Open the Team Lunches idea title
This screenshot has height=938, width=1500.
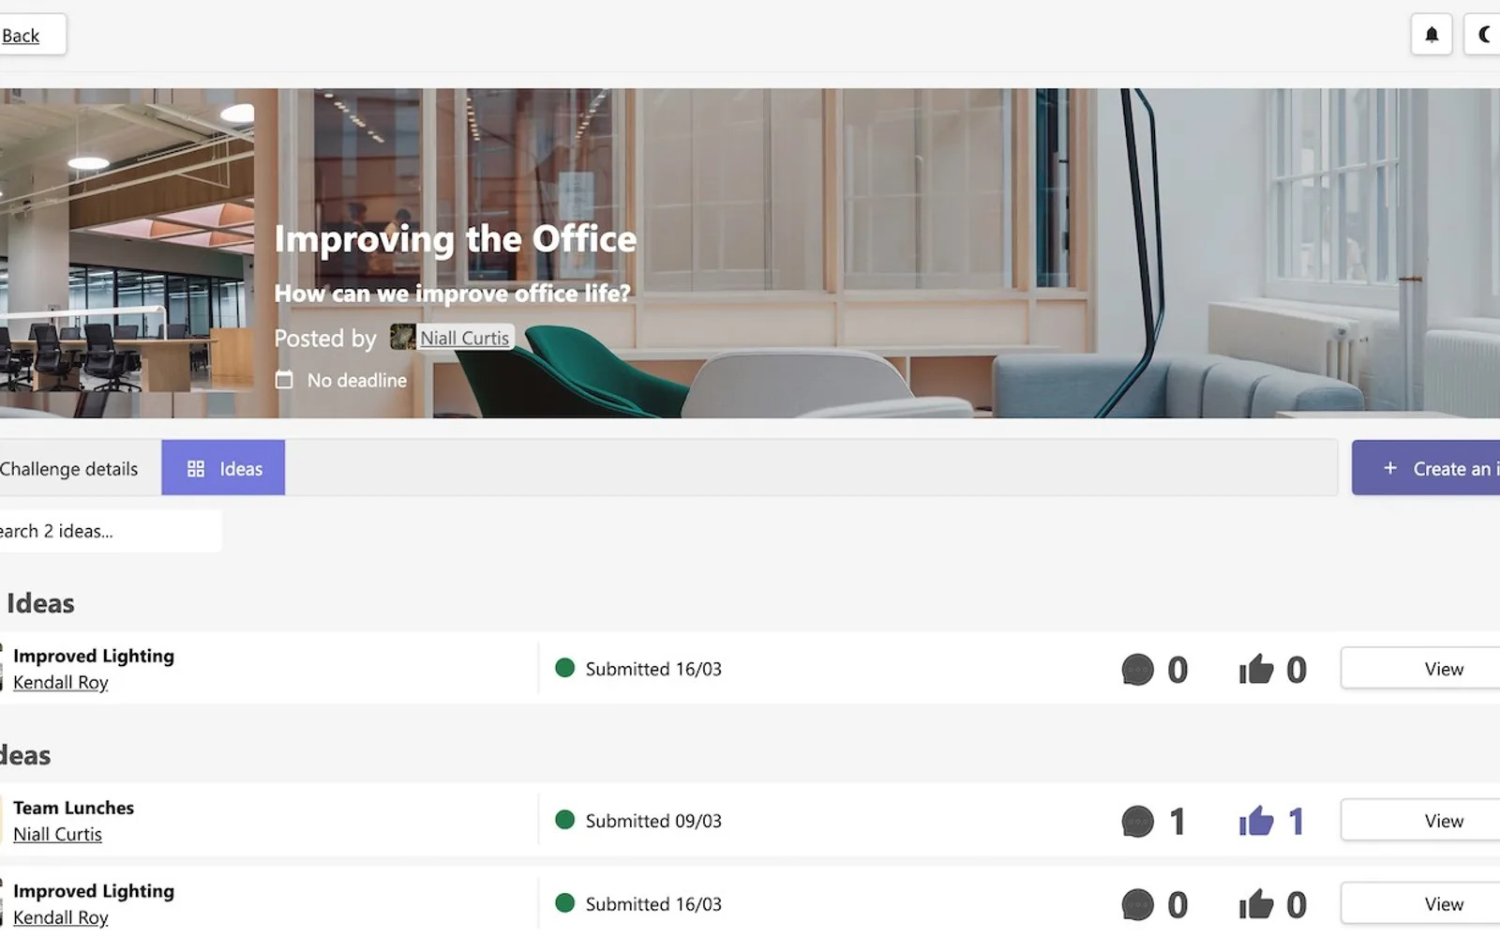pos(73,808)
